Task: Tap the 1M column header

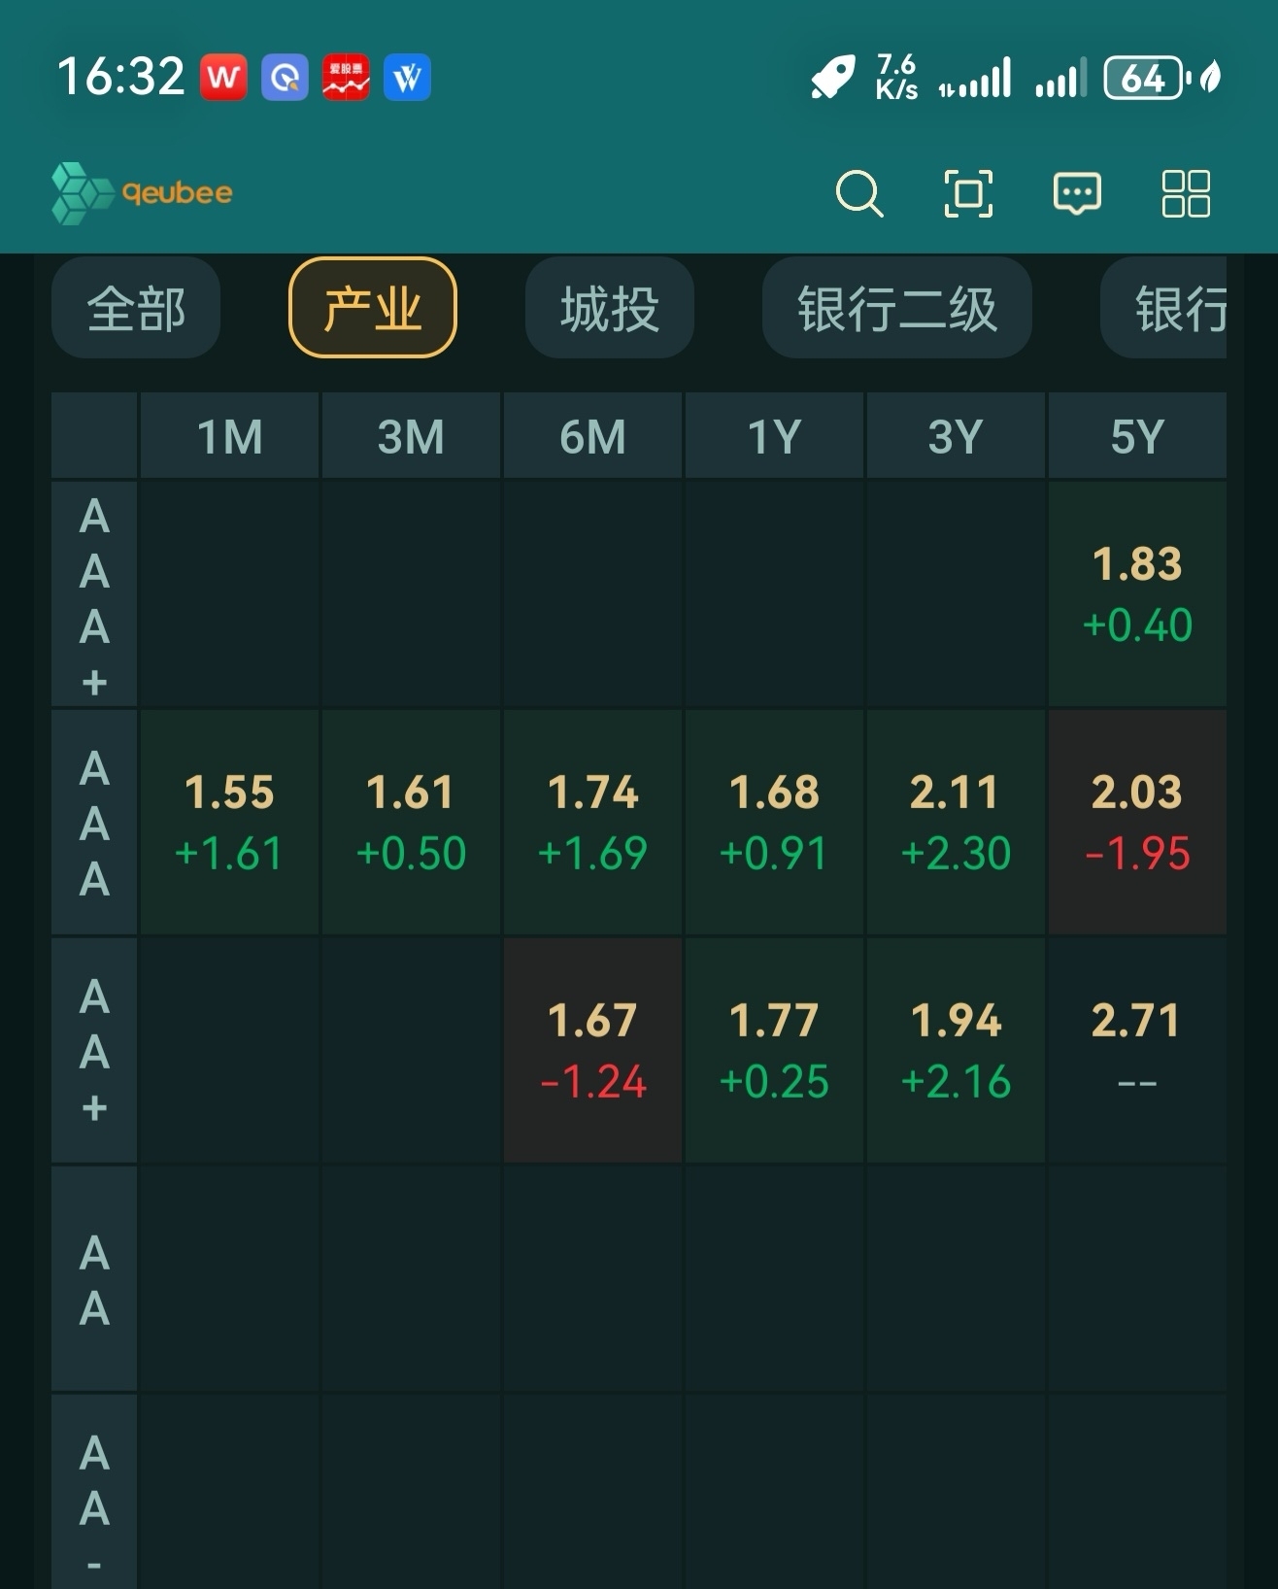Action: [230, 436]
